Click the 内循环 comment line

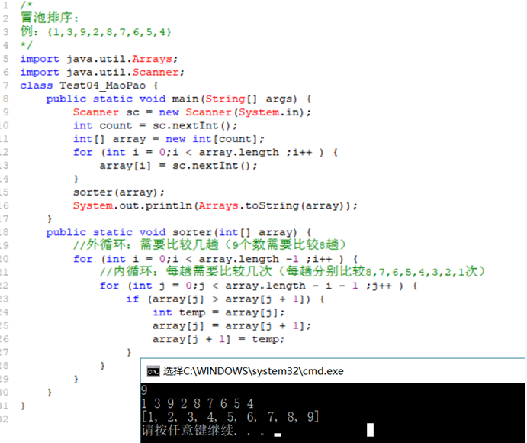tap(292, 271)
